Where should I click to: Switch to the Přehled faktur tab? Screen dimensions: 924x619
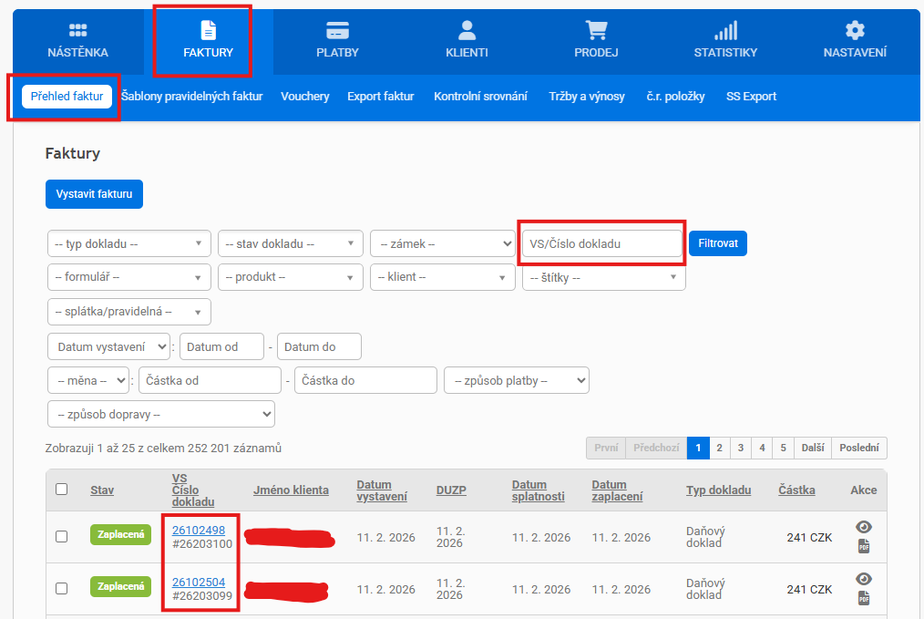pyautogui.click(x=67, y=96)
